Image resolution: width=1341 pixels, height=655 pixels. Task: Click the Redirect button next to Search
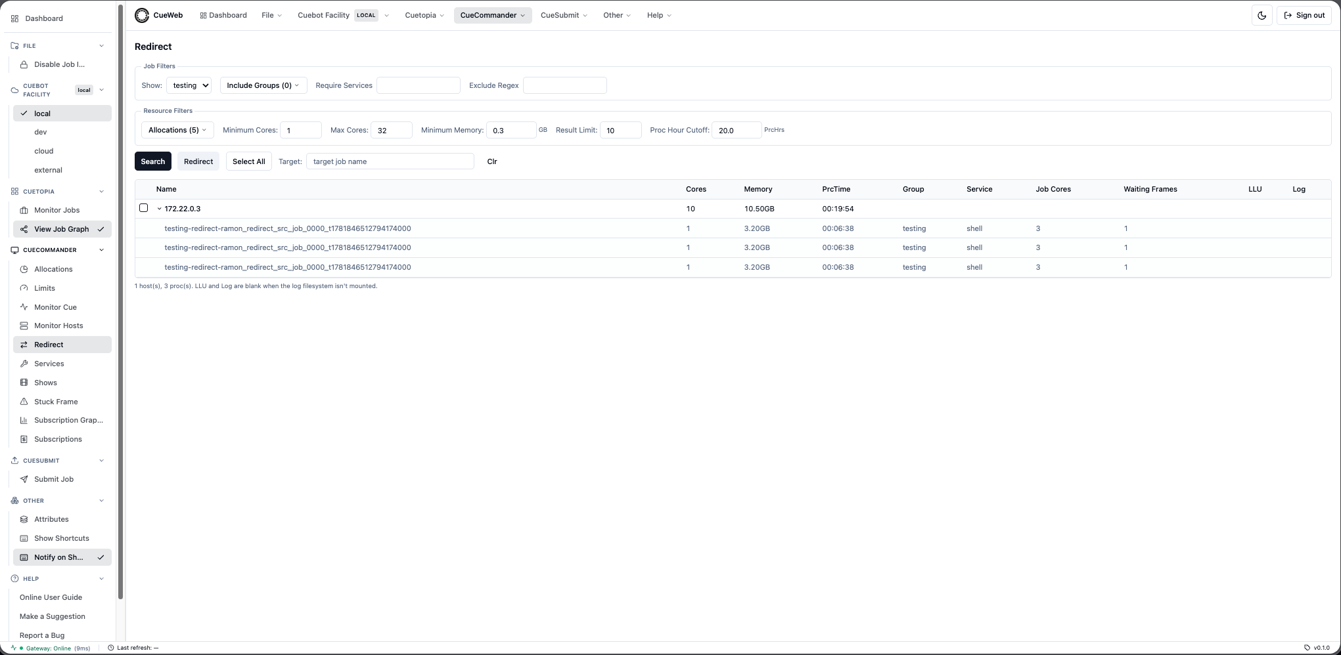[198, 161]
